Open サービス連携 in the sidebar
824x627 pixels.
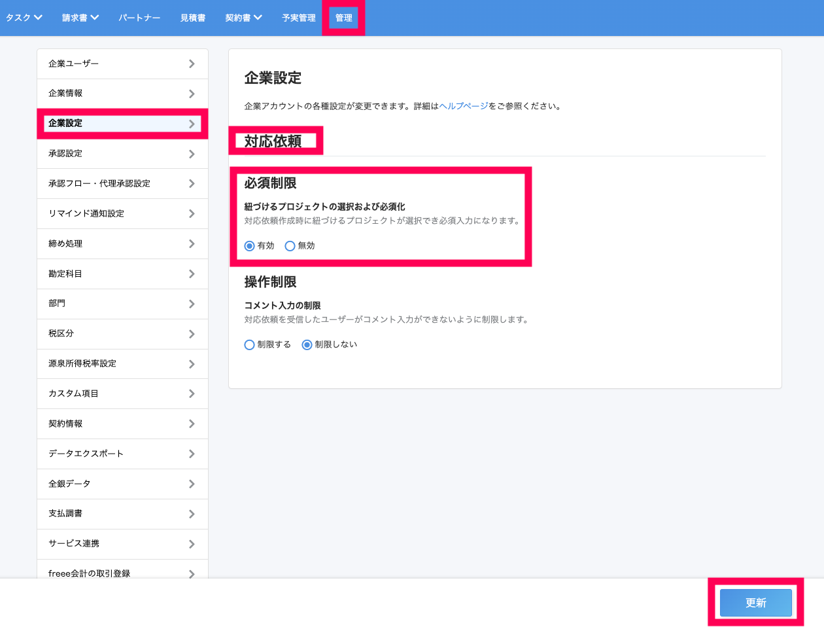(122, 545)
